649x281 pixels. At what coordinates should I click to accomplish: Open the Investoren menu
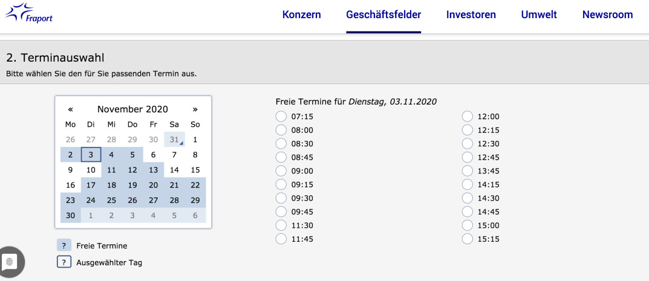[x=471, y=15]
